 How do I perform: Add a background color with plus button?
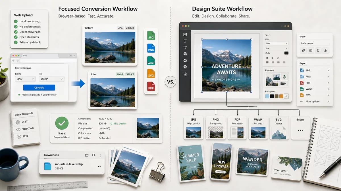(x=286, y=96)
